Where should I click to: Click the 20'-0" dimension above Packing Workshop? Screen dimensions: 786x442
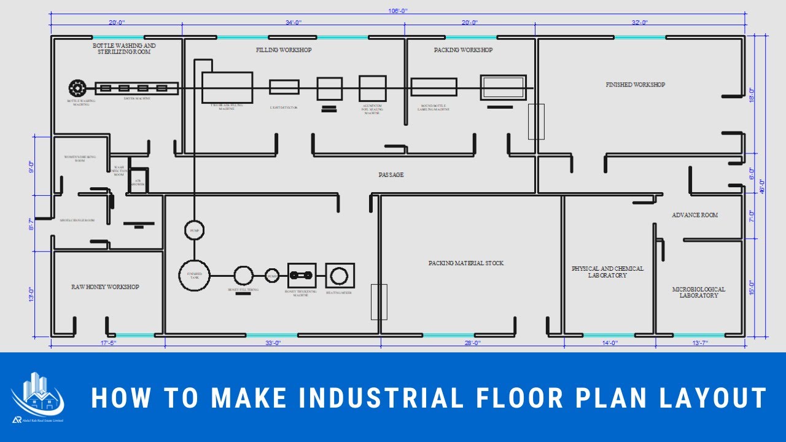[x=470, y=22]
